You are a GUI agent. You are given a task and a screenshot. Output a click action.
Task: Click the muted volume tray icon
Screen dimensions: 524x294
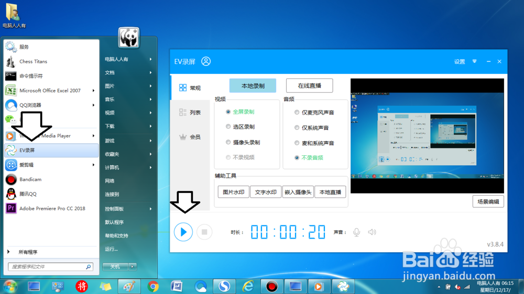point(458,287)
